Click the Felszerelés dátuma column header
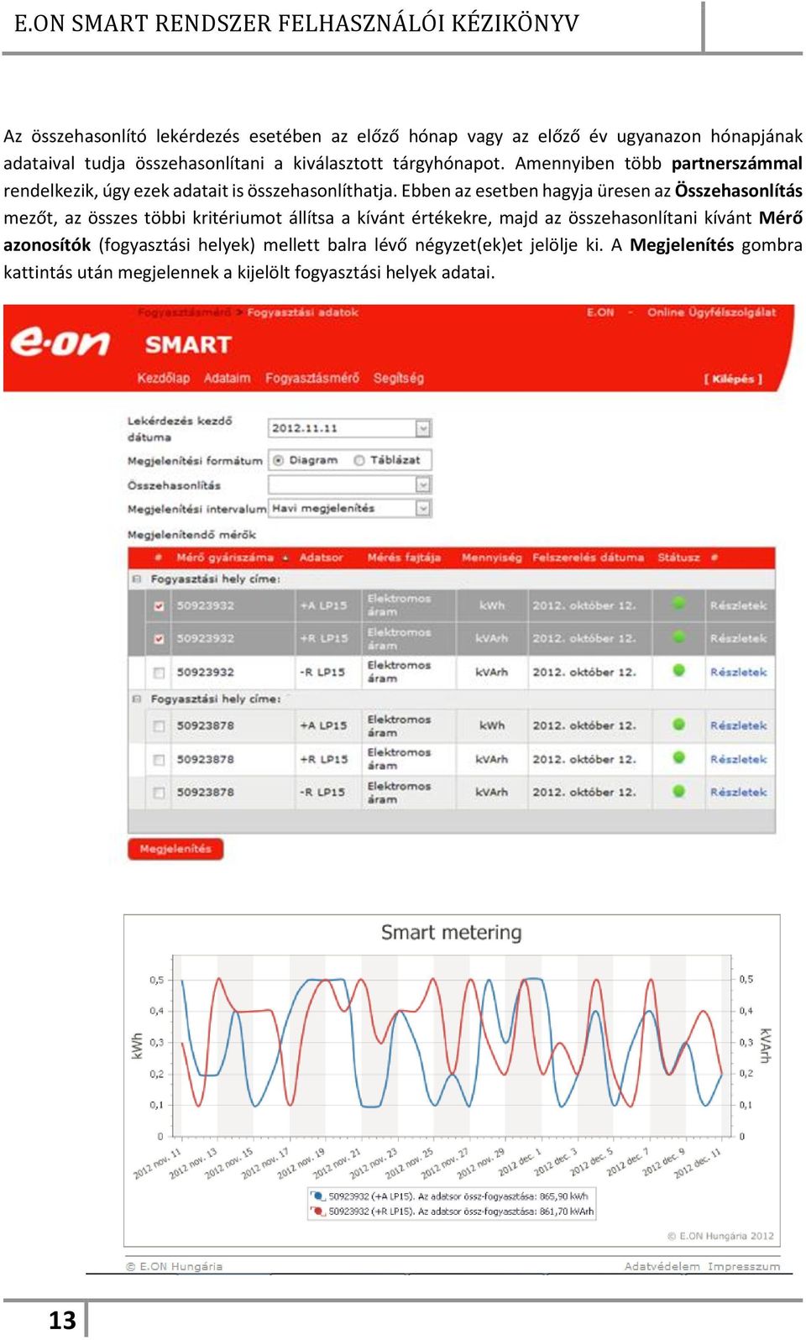Image resolution: width=806 pixels, height=1340 pixels. coord(588,557)
